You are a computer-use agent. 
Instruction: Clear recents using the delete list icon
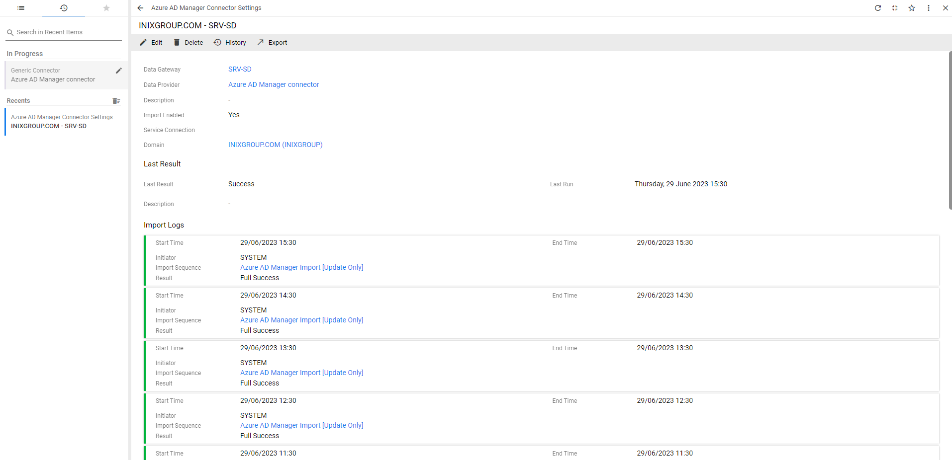pos(116,101)
